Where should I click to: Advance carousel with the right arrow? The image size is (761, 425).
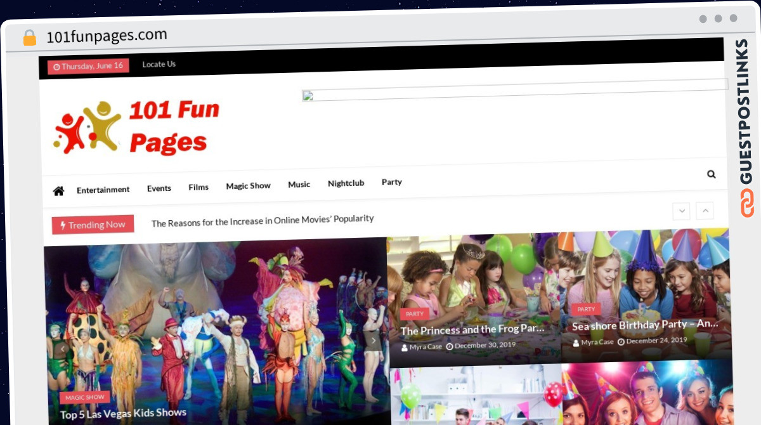[x=374, y=341]
